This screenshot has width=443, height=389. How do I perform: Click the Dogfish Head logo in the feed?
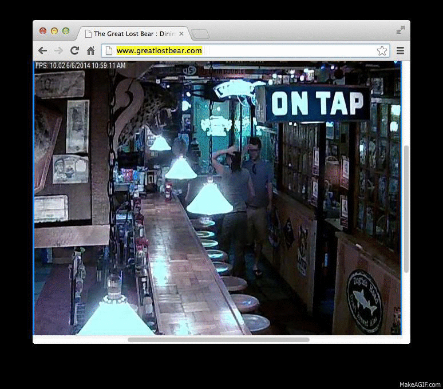click(365, 301)
